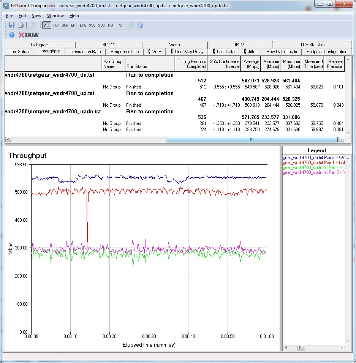Click the table scroll-left arrow
The width and height of the screenshot is (356, 363).
pyautogui.click(x=8, y=139)
